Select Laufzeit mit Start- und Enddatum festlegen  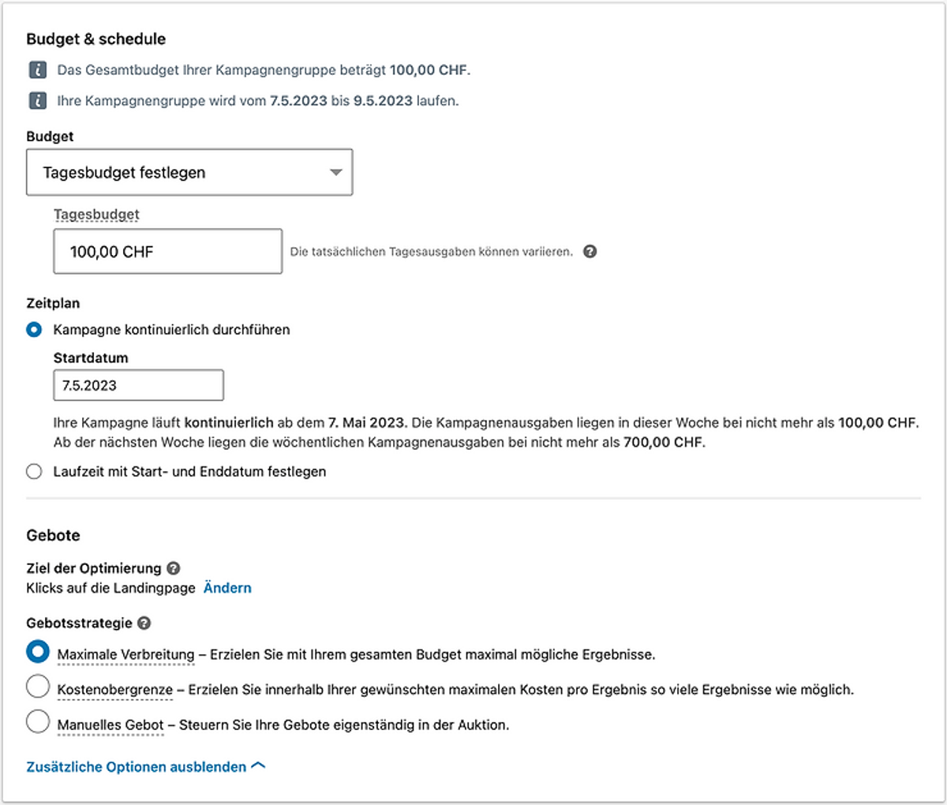(x=34, y=472)
